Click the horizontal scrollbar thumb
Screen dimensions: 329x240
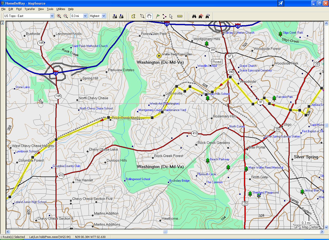click(x=165, y=232)
